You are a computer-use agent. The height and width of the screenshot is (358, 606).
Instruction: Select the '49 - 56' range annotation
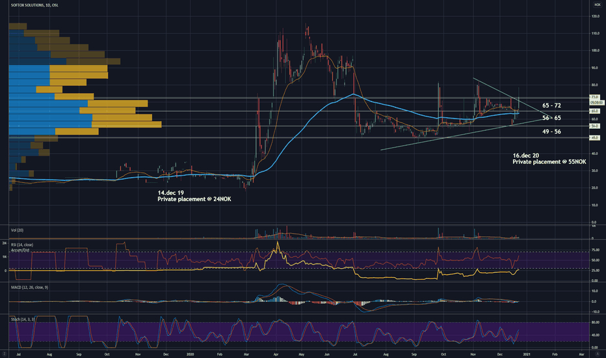(551, 131)
